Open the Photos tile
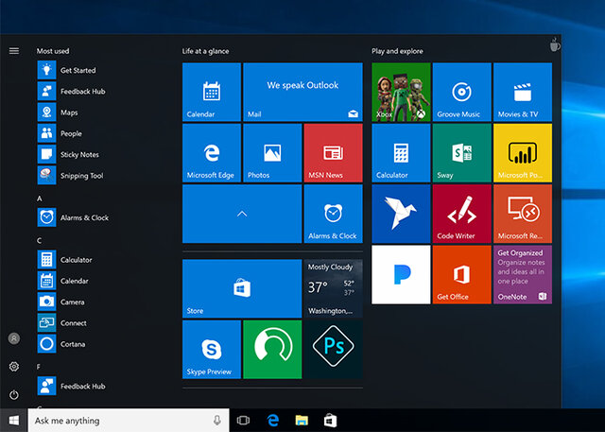Screen dimensions: 605x432 [x=272, y=153]
